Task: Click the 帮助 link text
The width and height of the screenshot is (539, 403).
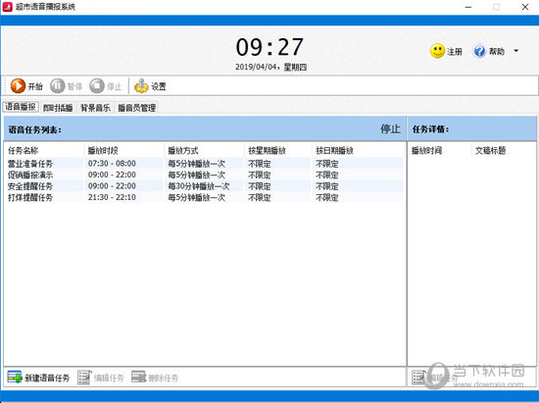Action: [x=497, y=52]
